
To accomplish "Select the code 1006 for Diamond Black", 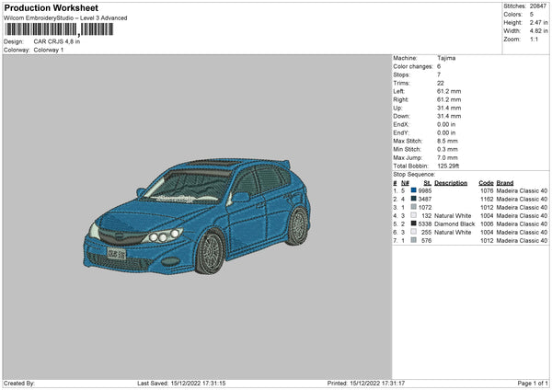I will [487, 224].
